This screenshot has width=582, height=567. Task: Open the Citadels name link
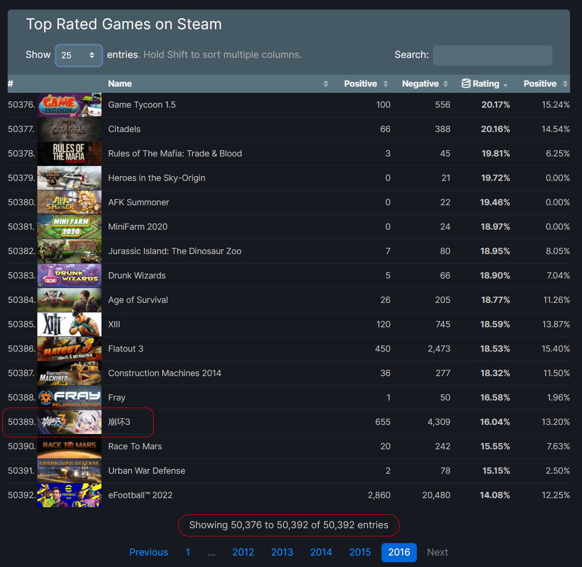(124, 129)
